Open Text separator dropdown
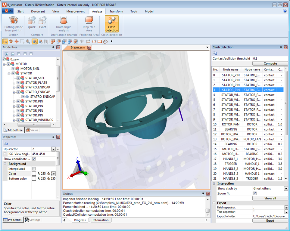The image size is (290, 231). click(x=286, y=212)
